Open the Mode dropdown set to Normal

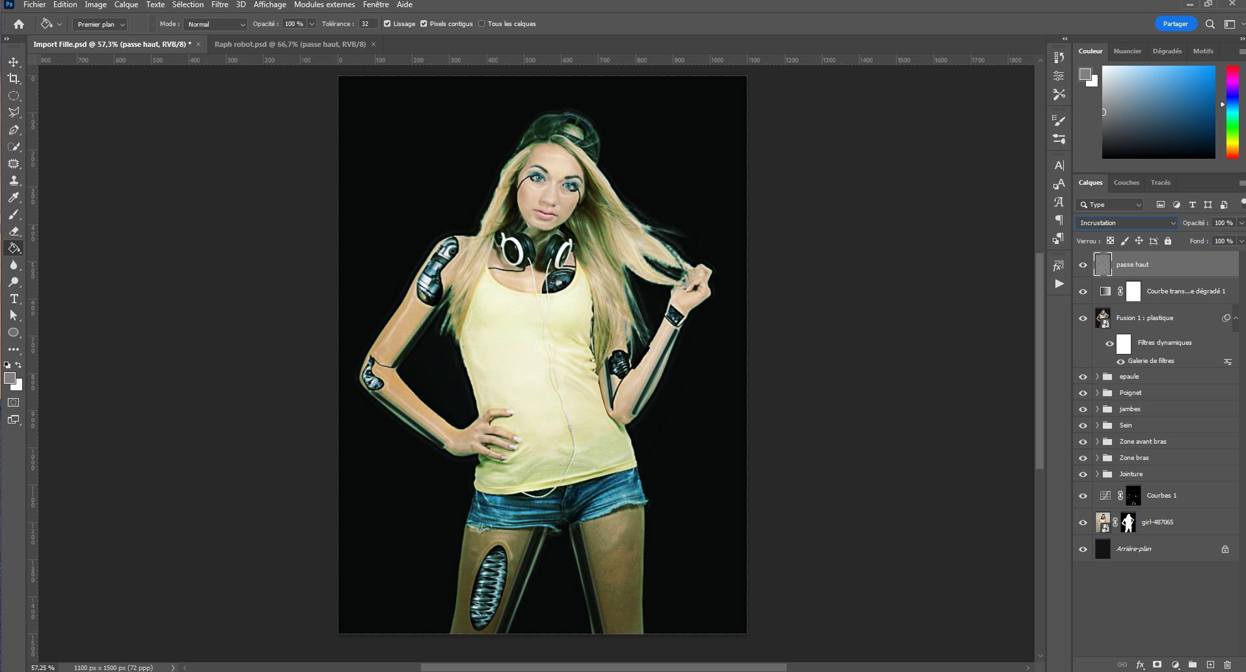[215, 24]
